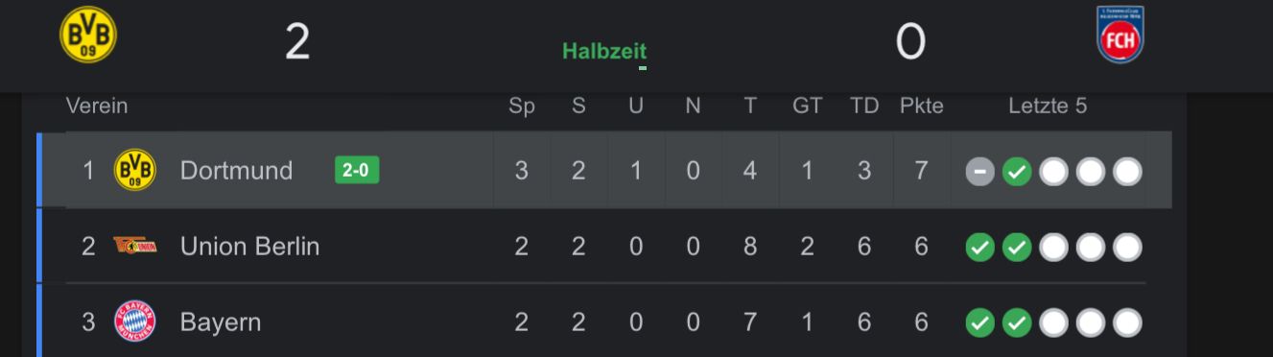Click the Union Berlin logo in the table
Viewport: 1273px width, 357px height.
point(134,246)
